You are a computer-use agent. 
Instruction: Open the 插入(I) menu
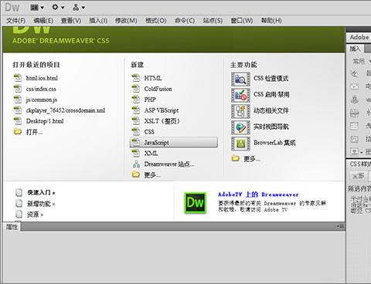98,21
